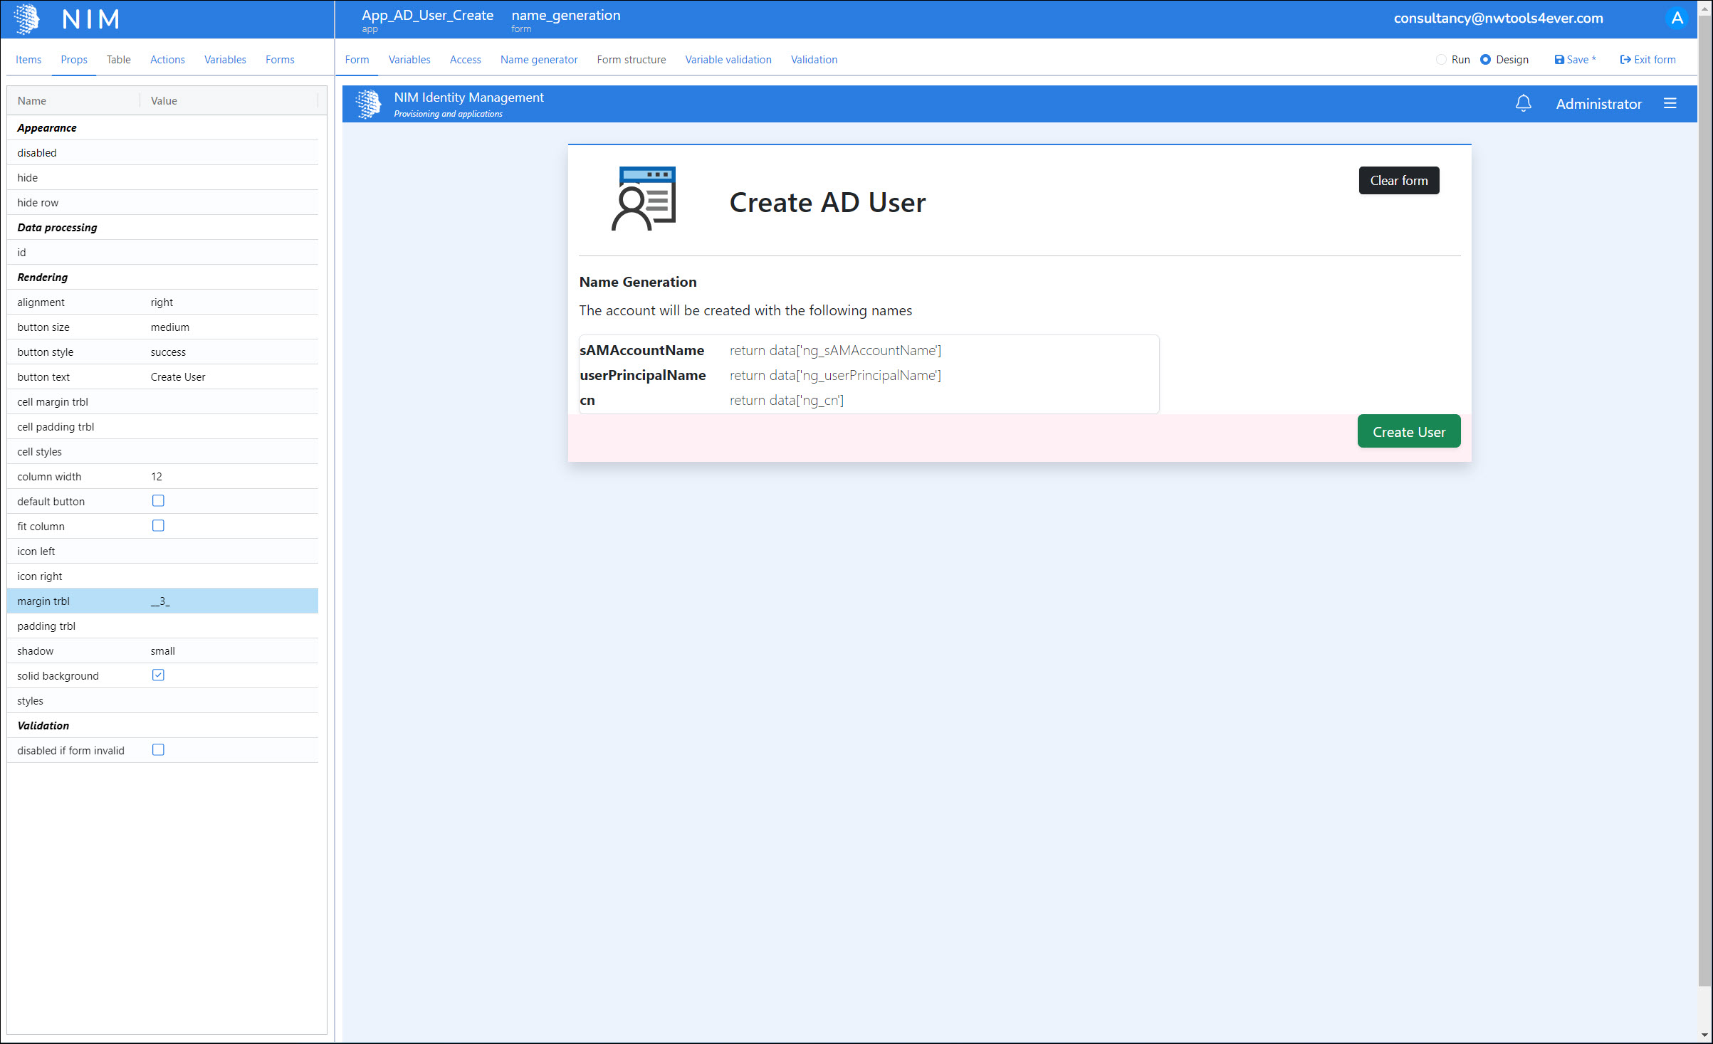
Task: Click NIM Identity Management header logo
Action: [x=369, y=104]
